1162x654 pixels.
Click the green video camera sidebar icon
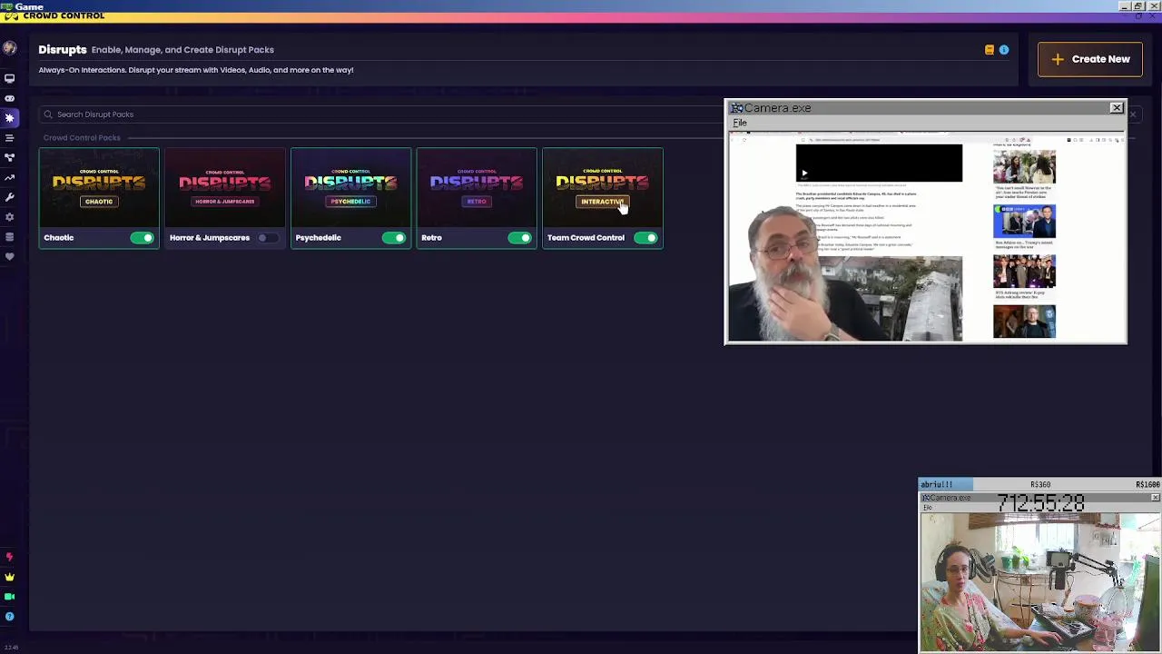click(9, 597)
